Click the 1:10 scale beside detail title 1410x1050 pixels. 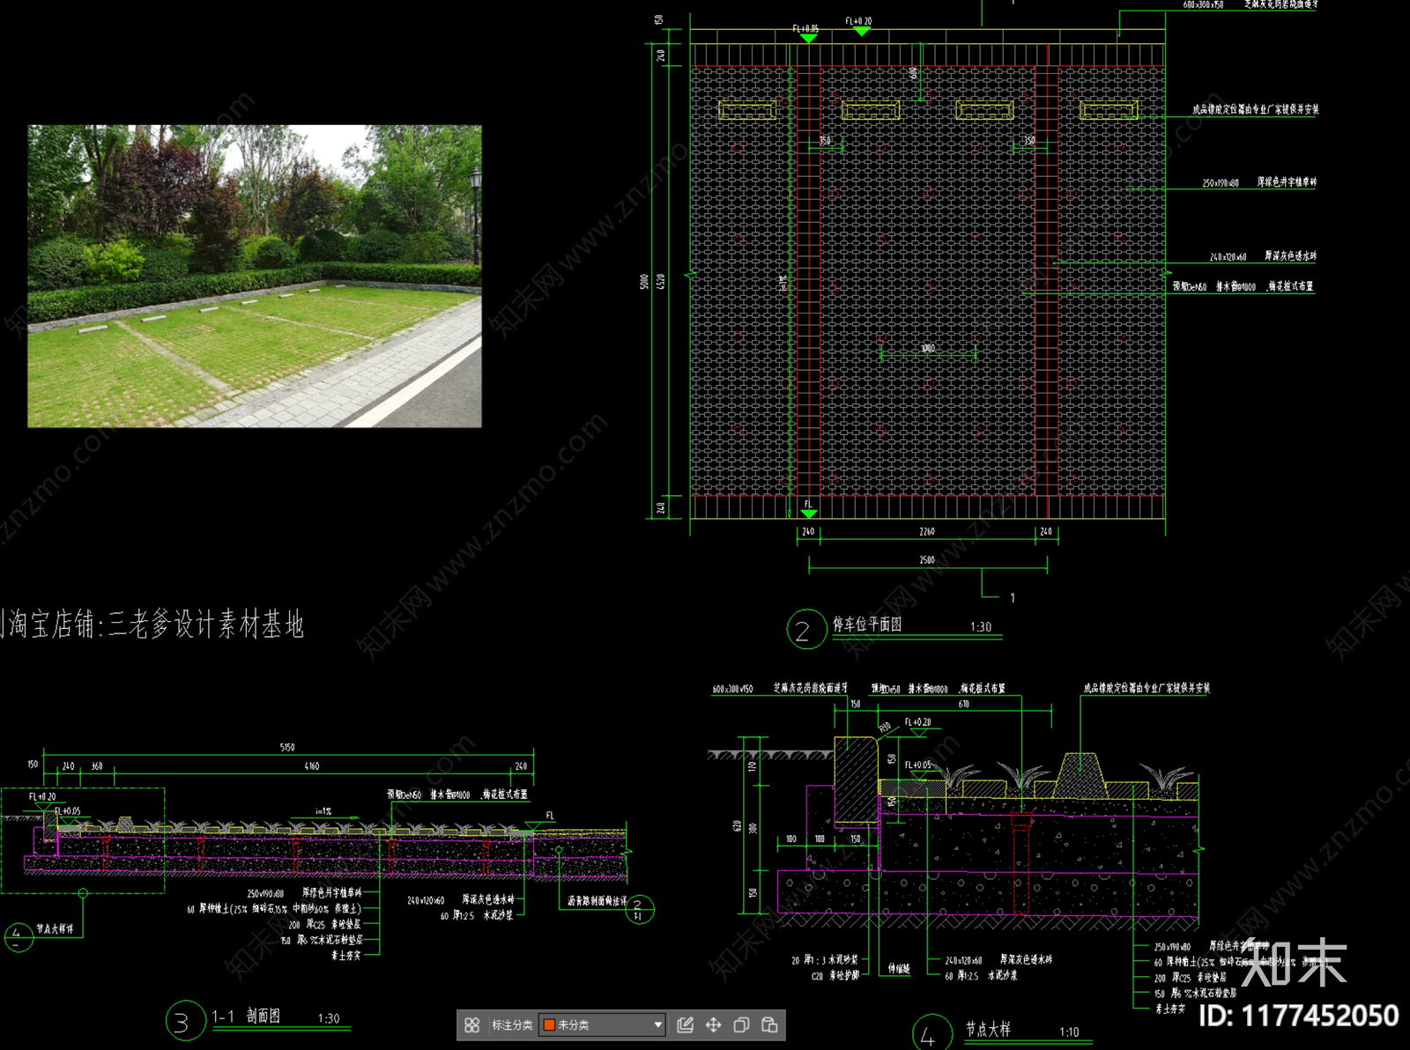click(1069, 1032)
